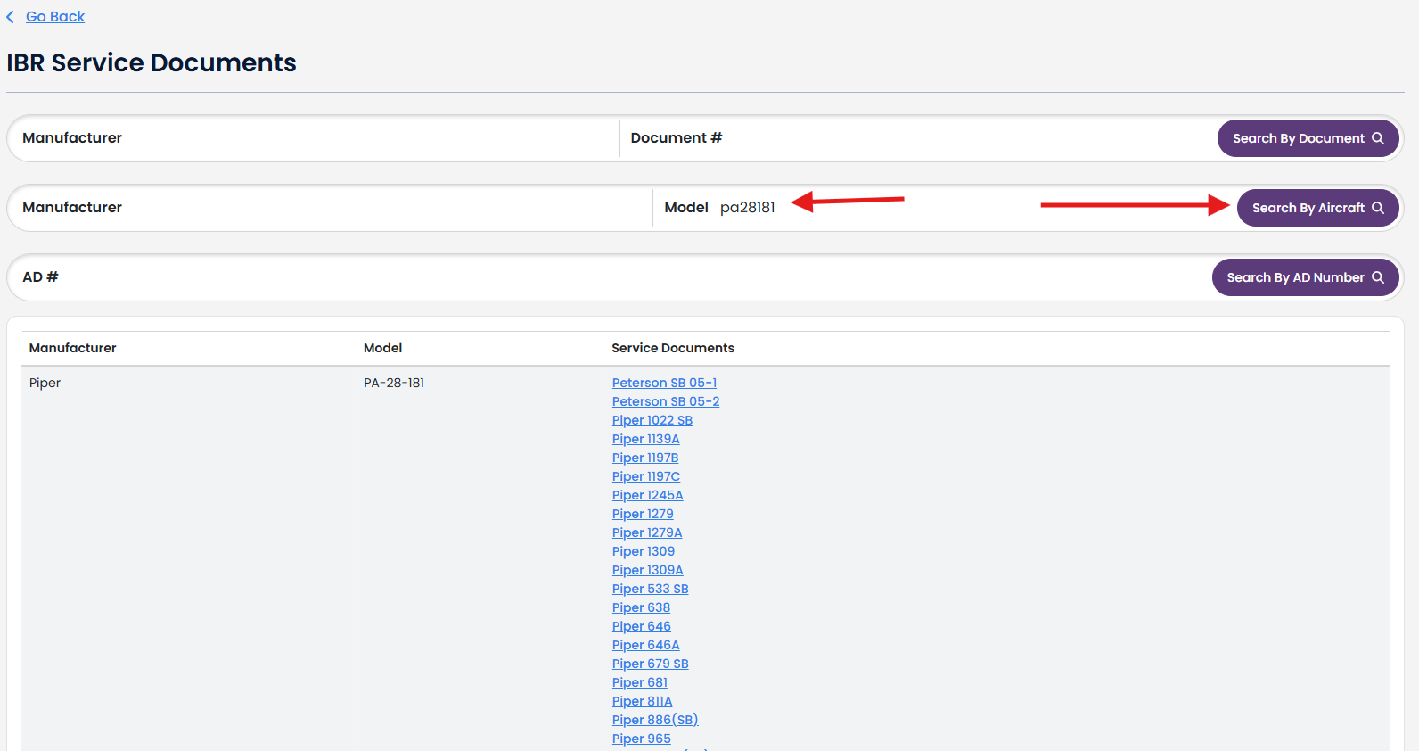This screenshot has height=751, width=1419.
Task: Open Piper 1022 SB document
Action: coord(652,420)
